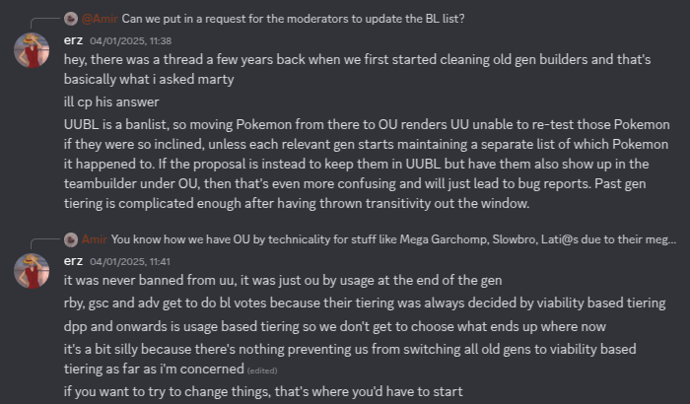Open the erz username on the 11:38 message
The width and height of the screenshot is (690, 404).
click(x=74, y=40)
